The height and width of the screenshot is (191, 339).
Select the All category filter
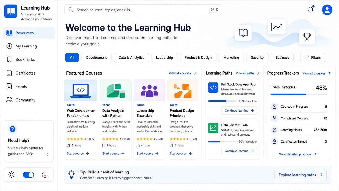pyautogui.click(x=72, y=57)
